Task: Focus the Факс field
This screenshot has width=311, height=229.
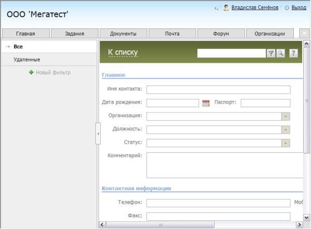Action: click(x=218, y=217)
